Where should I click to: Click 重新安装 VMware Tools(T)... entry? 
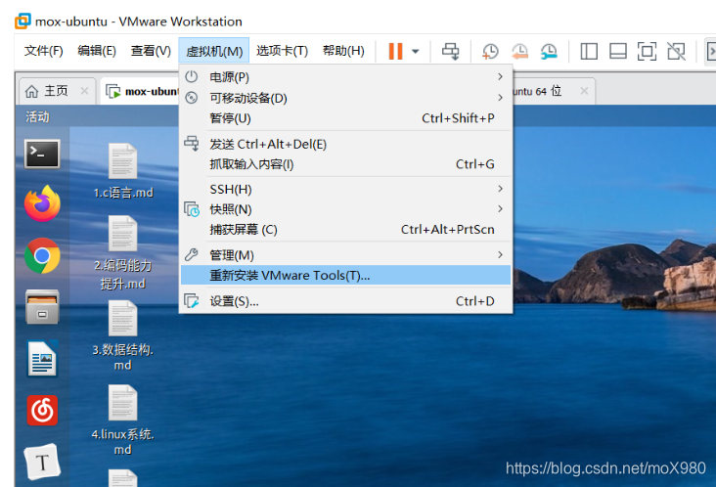[345, 275]
